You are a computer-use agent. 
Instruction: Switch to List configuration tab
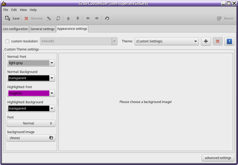15,29
